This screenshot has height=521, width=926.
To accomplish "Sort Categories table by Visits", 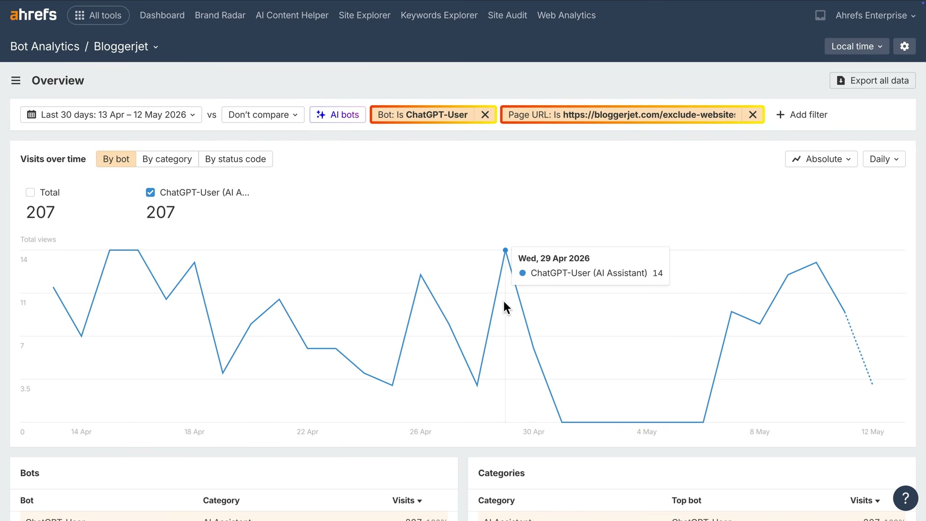I will [865, 501].
